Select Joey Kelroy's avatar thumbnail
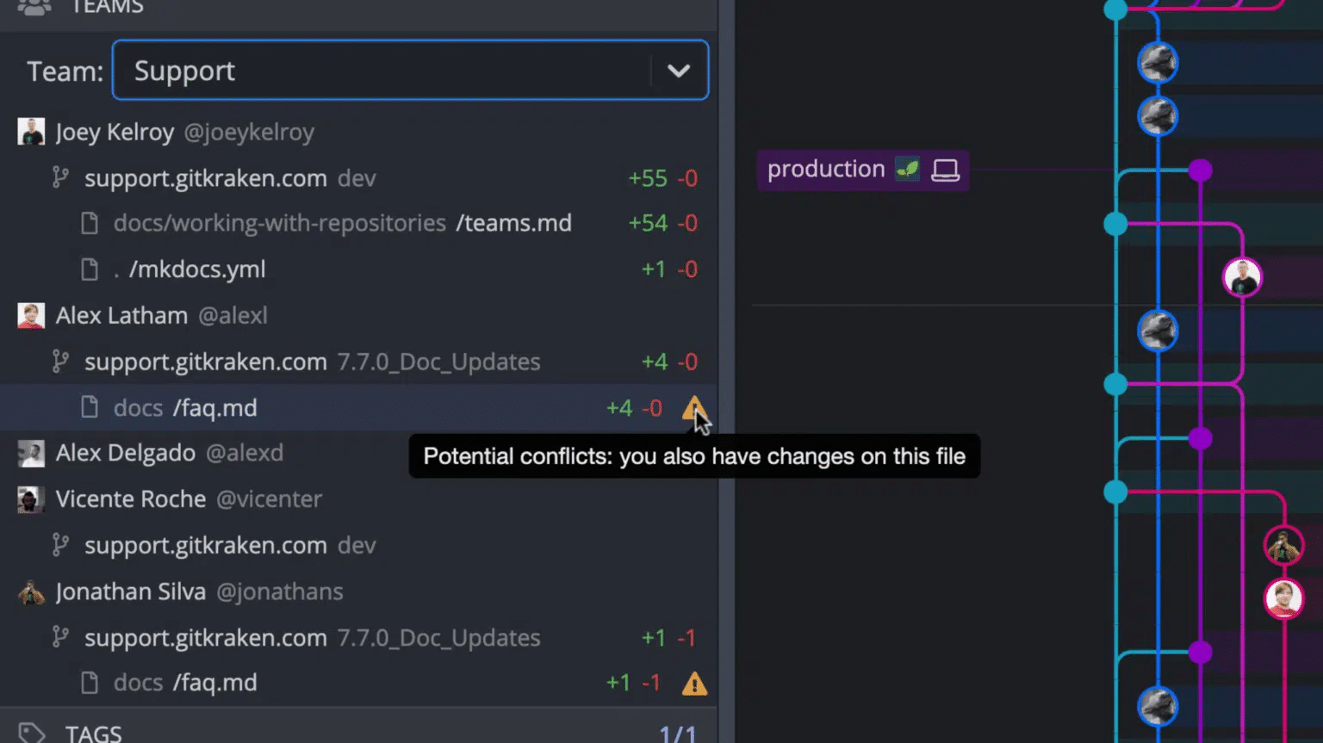Image resolution: width=1323 pixels, height=743 pixels. pyautogui.click(x=30, y=131)
